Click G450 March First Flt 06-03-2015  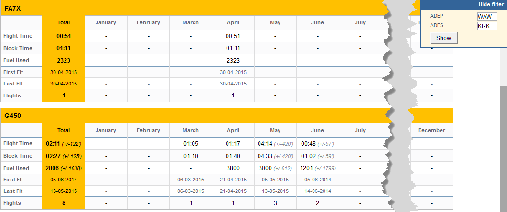pyautogui.click(x=191, y=180)
